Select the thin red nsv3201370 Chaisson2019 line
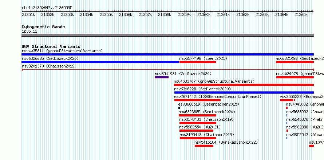324x160 pixels. point(167,70)
